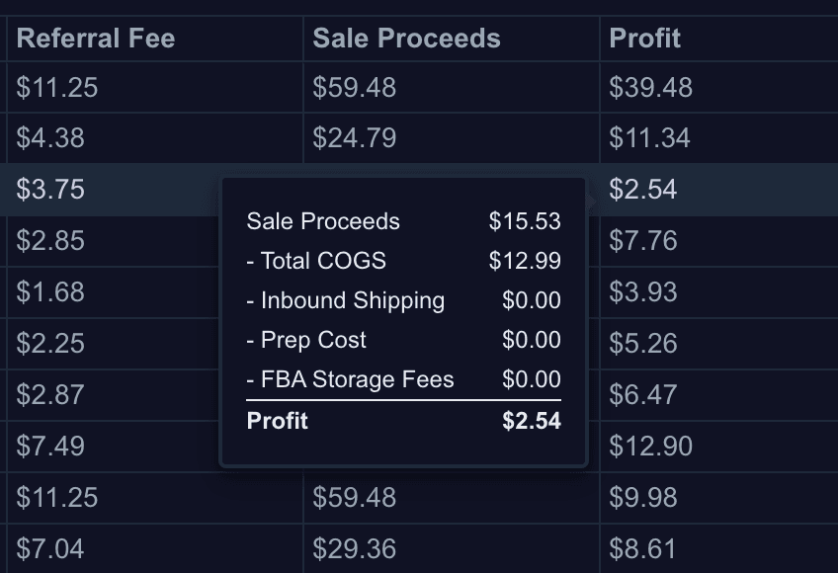
Task: Select the $5.26 profit cell
Action: 718,343
